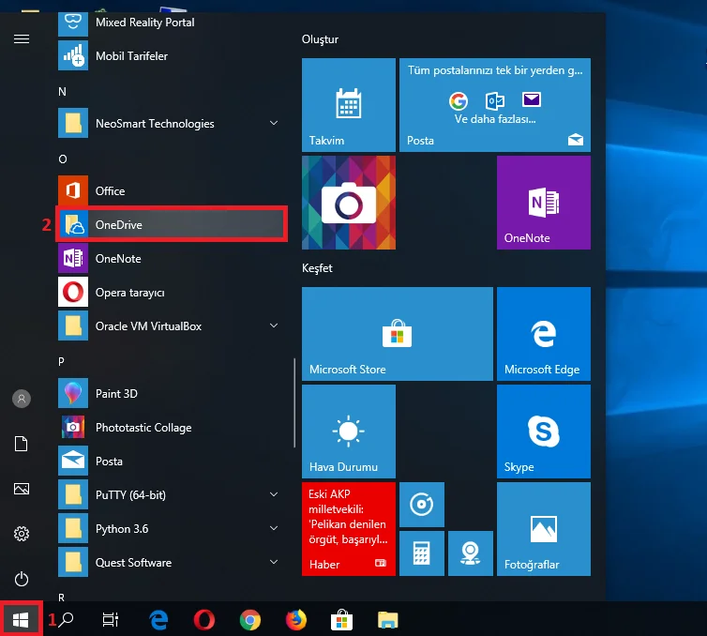Open Task View on the taskbar

click(x=111, y=619)
